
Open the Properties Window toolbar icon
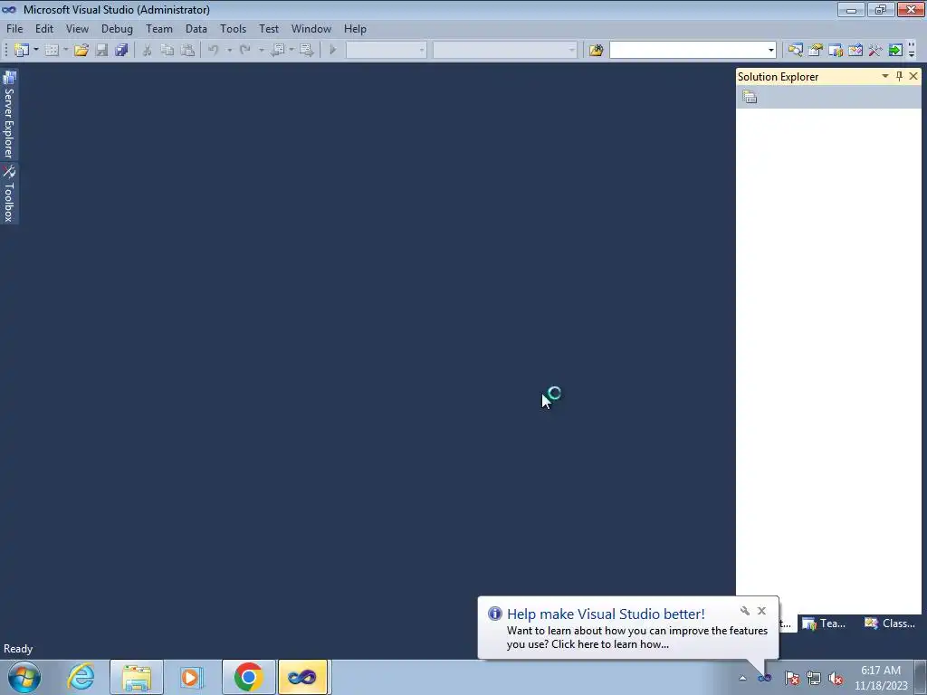[x=816, y=51]
